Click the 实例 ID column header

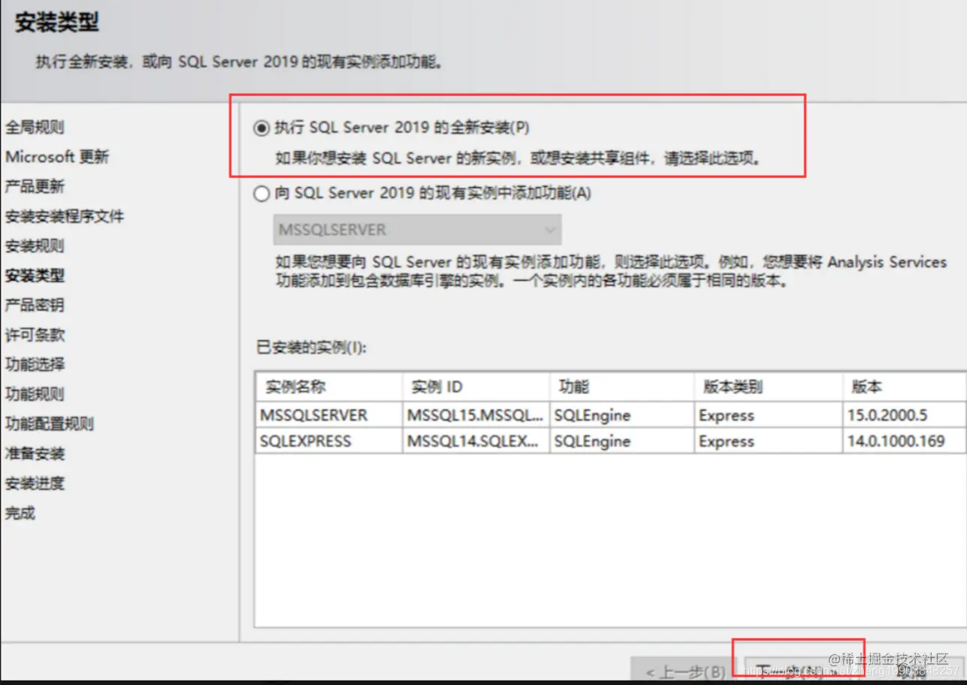click(476, 387)
